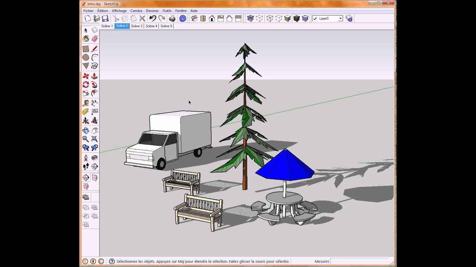Select the Follow Me tool
Image resolution: width=476 pixels, height=267 pixels.
click(x=94, y=85)
